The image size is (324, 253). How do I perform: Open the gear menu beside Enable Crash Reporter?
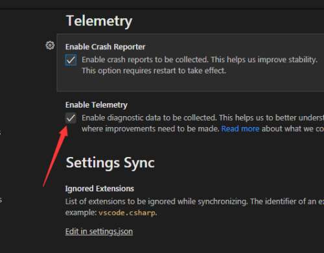click(x=50, y=45)
